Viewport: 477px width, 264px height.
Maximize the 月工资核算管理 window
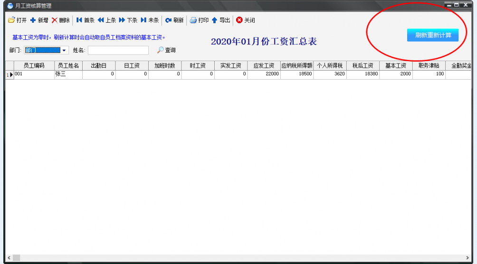[456, 5]
